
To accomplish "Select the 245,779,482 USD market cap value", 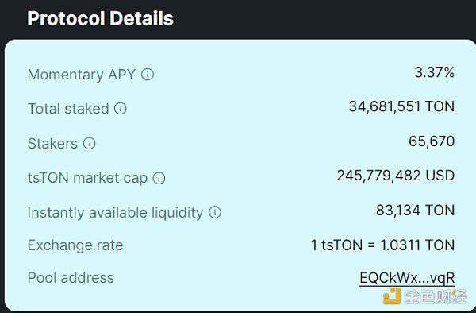I will click(396, 176).
